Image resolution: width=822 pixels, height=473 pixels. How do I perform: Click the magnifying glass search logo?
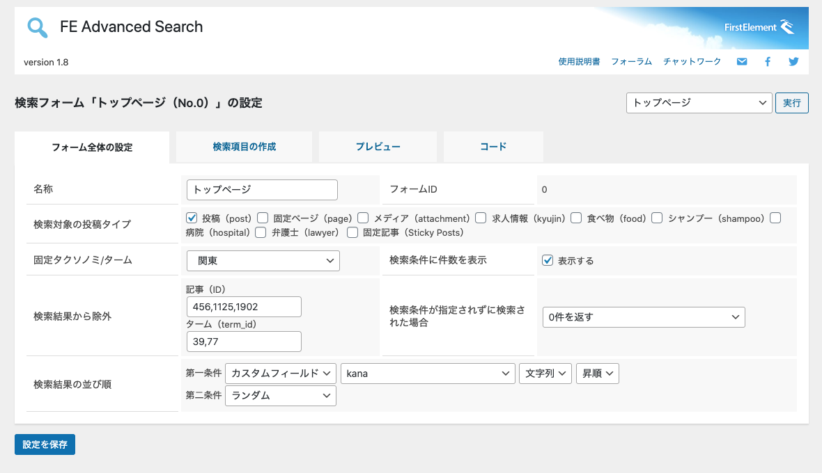pyautogui.click(x=38, y=28)
